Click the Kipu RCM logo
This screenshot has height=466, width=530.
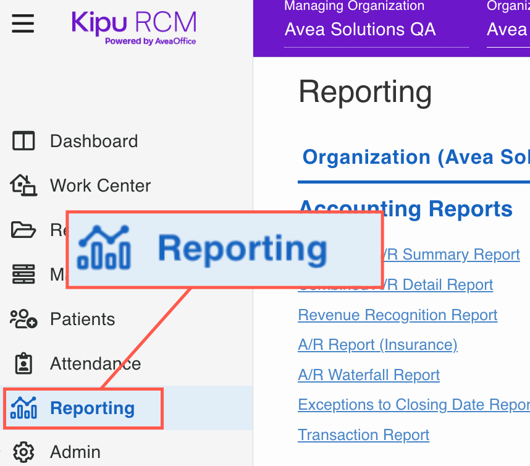click(134, 27)
